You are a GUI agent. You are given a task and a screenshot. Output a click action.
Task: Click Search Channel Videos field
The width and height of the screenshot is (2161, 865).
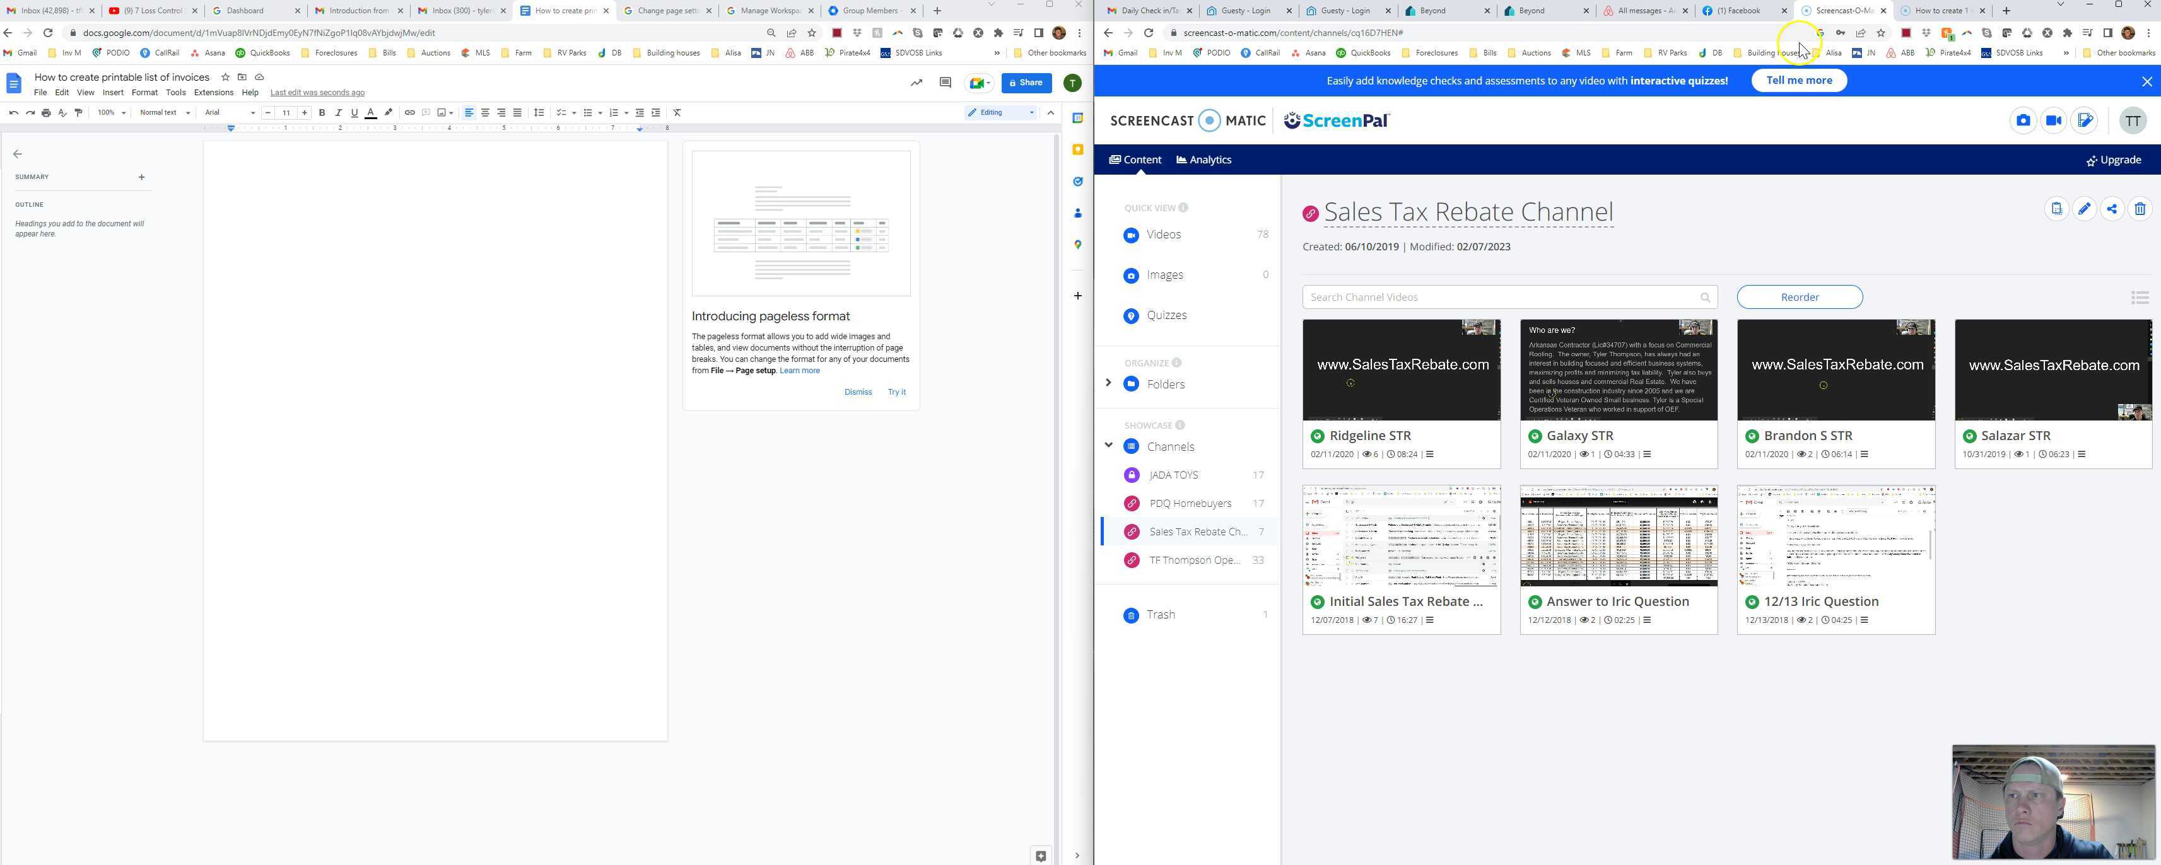pos(1500,297)
